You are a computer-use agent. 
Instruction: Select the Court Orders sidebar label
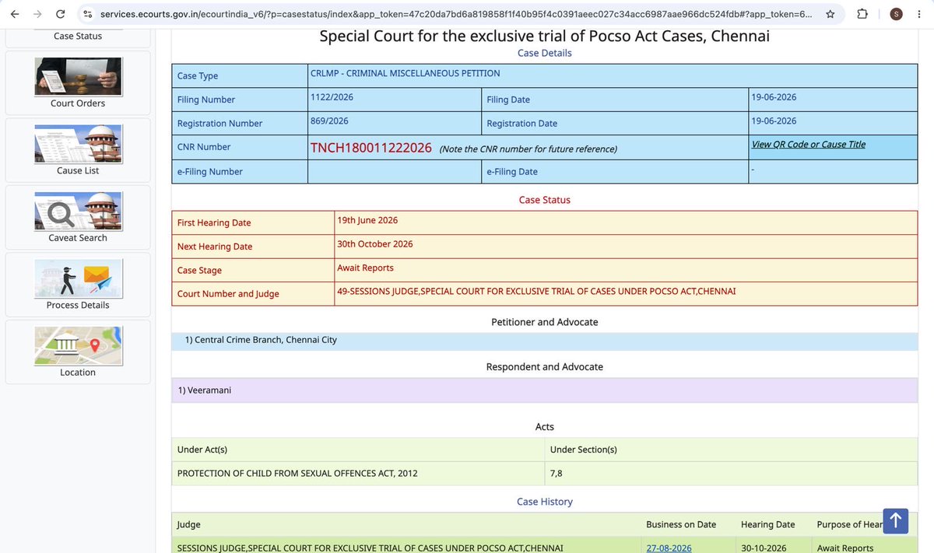click(78, 103)
